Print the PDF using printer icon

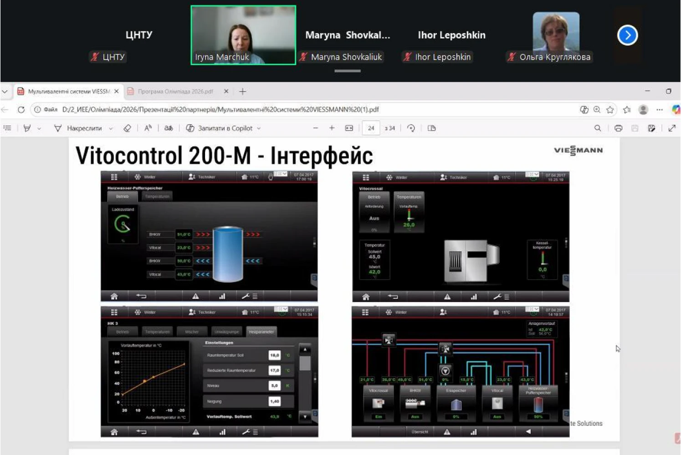click(x=618, y=128)
